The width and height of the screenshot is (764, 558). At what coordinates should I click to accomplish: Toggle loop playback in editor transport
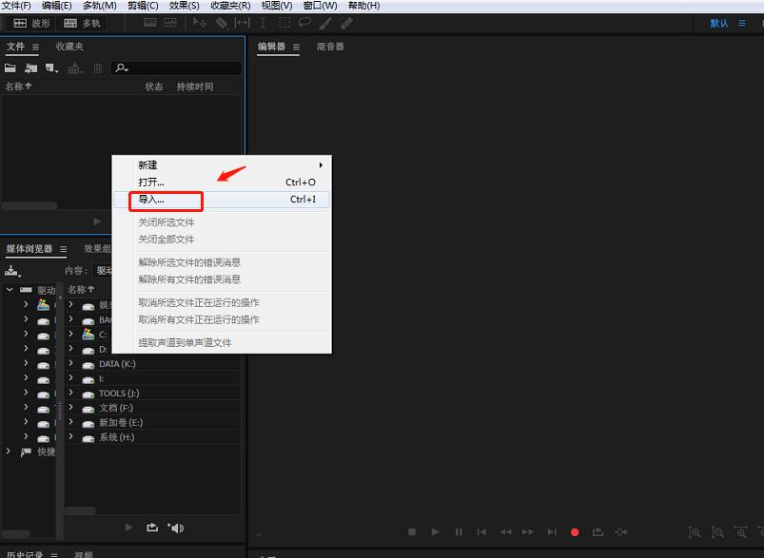click(x=597, y=532)
